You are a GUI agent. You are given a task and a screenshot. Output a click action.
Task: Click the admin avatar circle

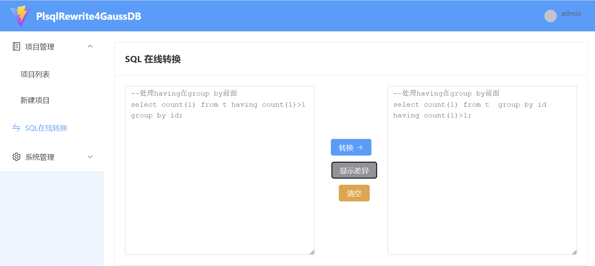[550, 16]
